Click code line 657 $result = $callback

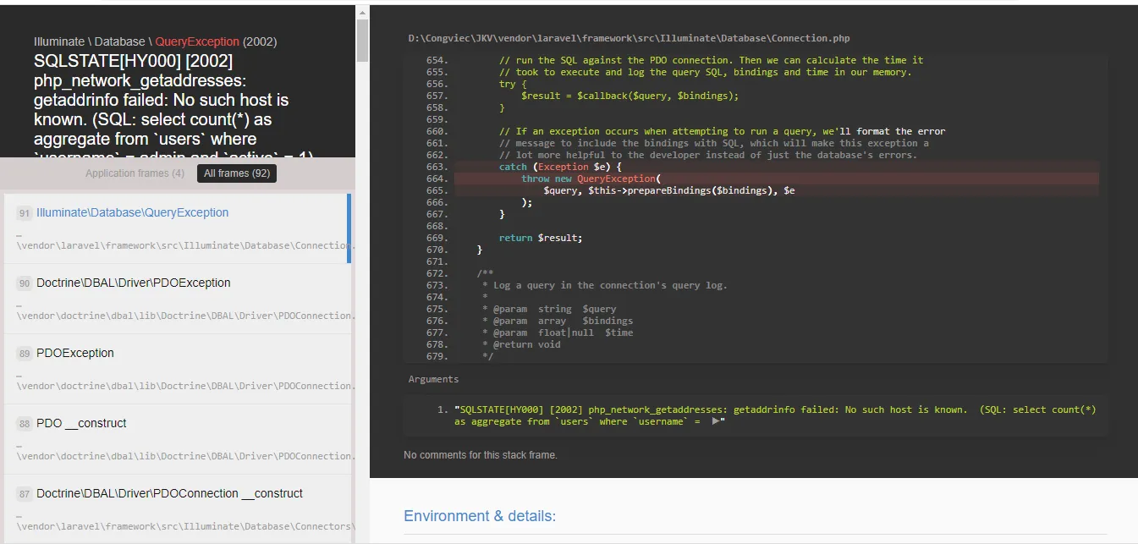(x=629, y=96)
